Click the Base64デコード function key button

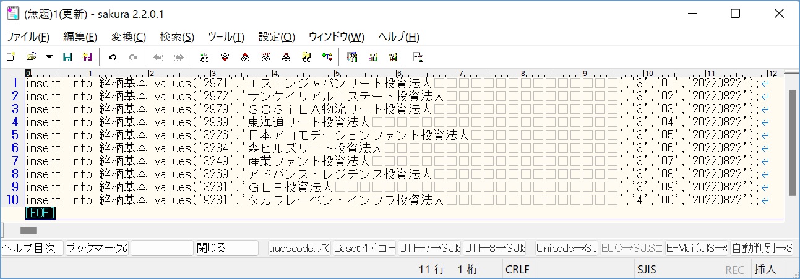364,248
